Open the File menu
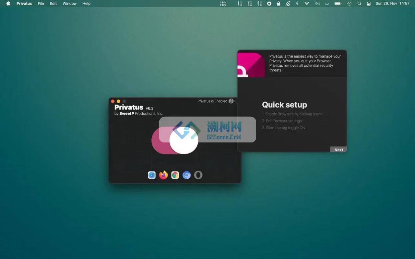The width and height of the screenshot is (415, 259). pyautogui.click(x=41, y=4)
